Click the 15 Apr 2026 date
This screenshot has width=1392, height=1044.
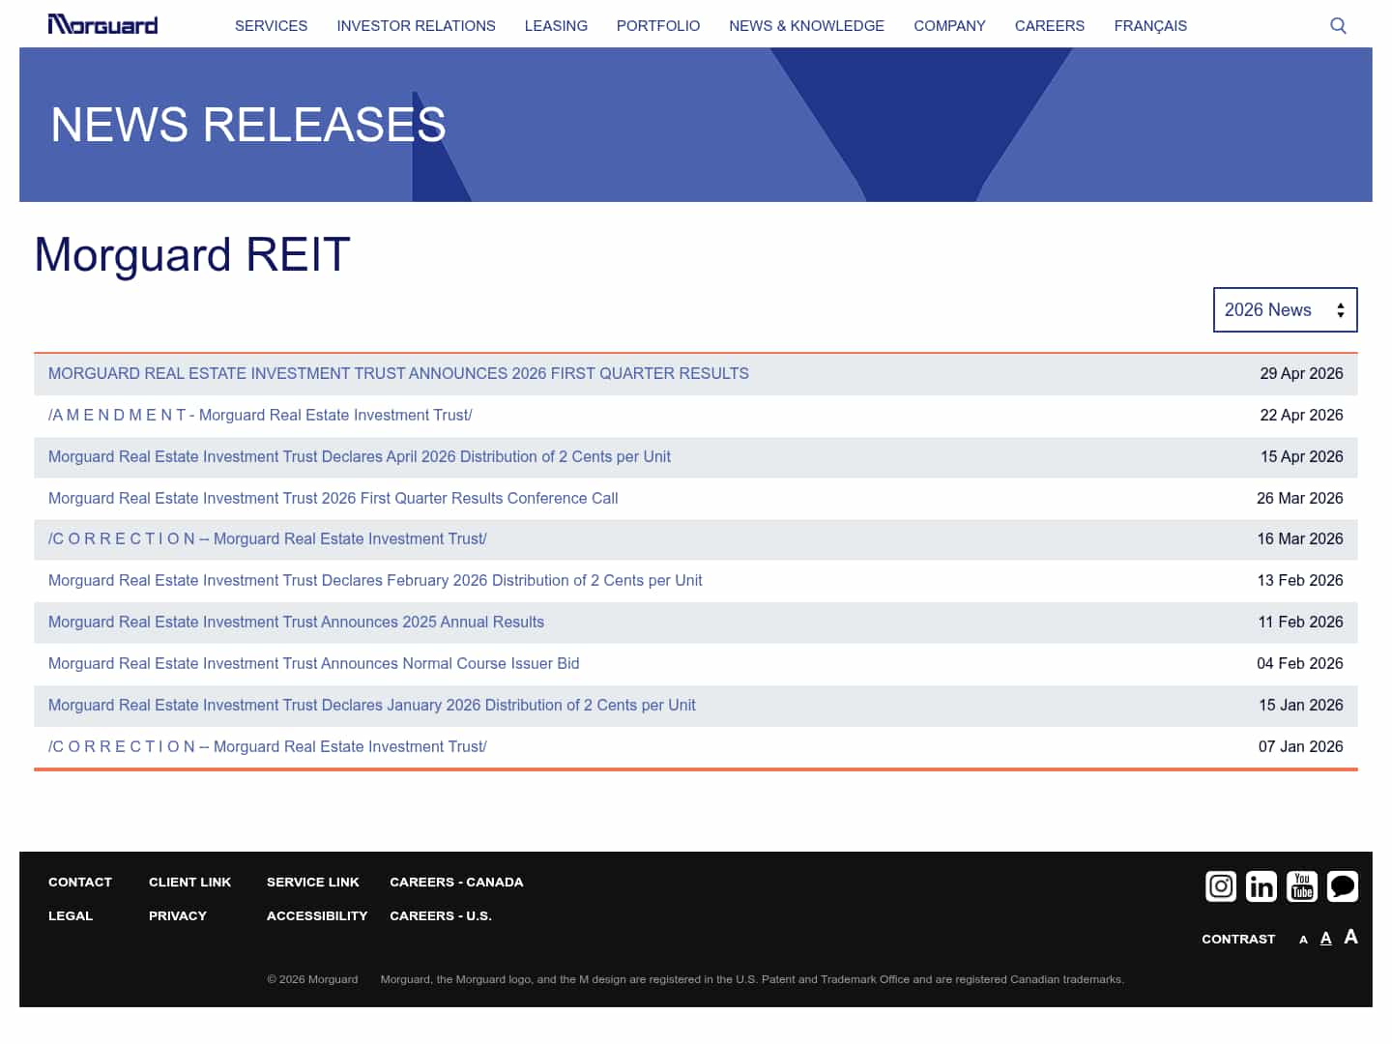pos(1301,457)
